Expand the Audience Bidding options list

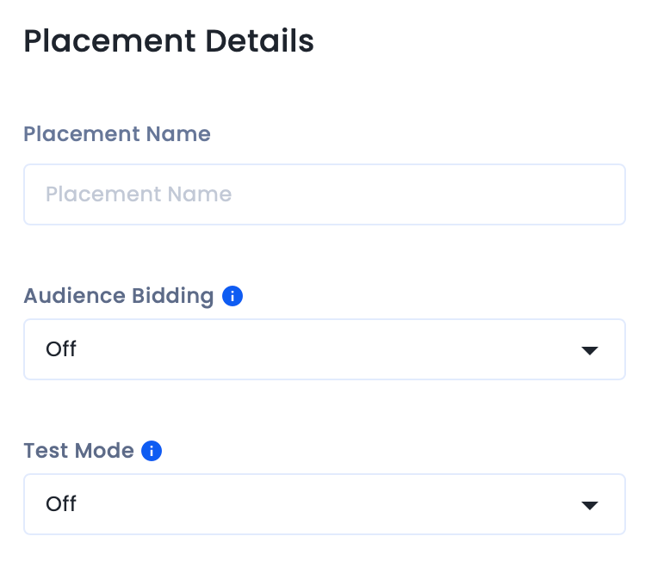[x=589, y=350]
